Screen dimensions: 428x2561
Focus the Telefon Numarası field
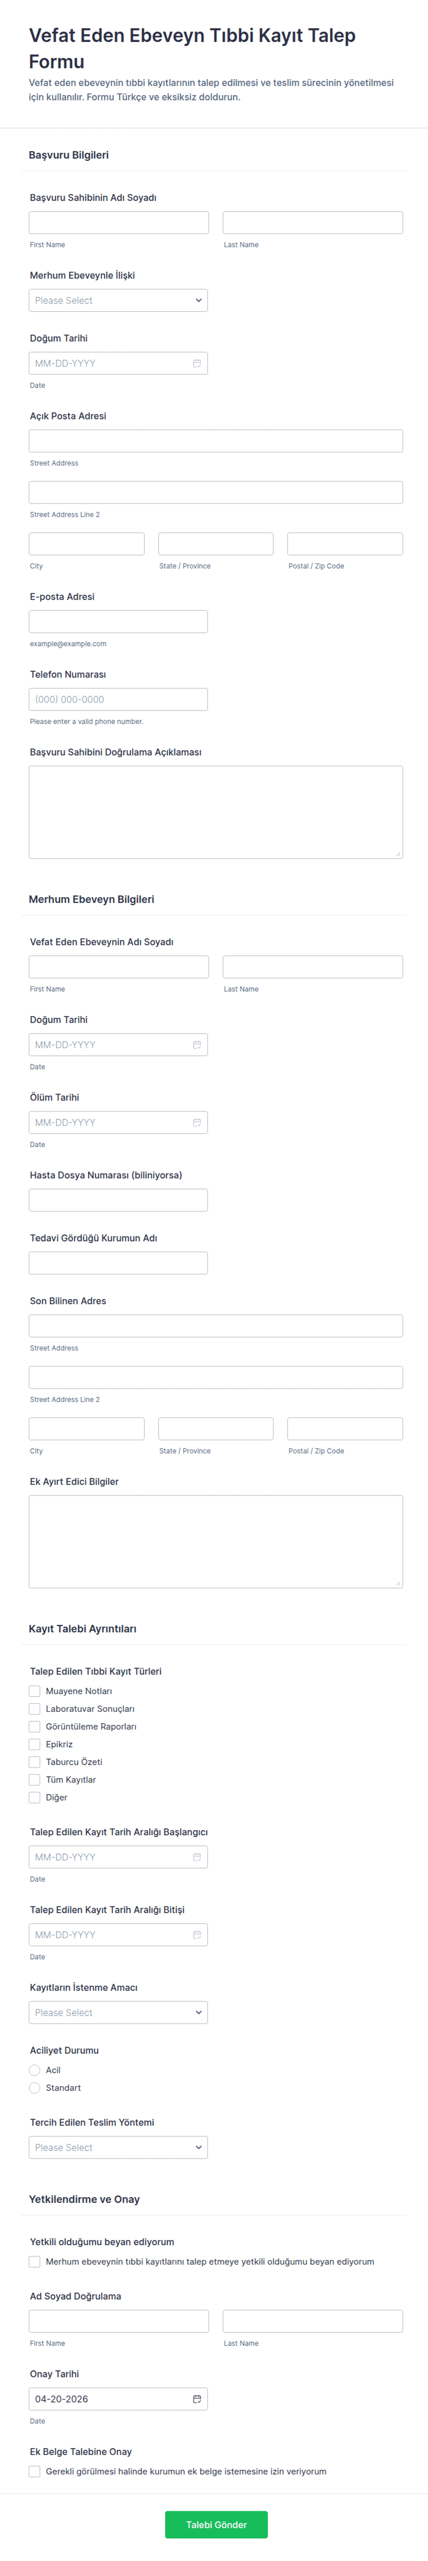tap(118, 699)
